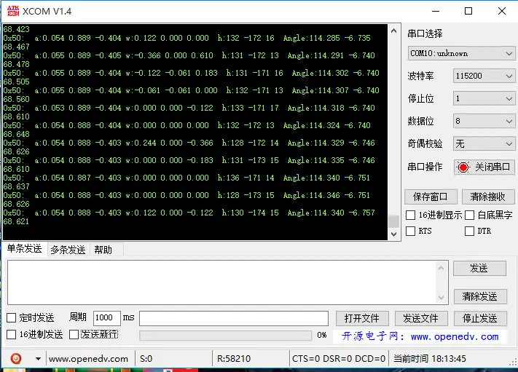Click the S:0 sent counter
The width and height of the screenshot is (518, 372).
[146, 359]
